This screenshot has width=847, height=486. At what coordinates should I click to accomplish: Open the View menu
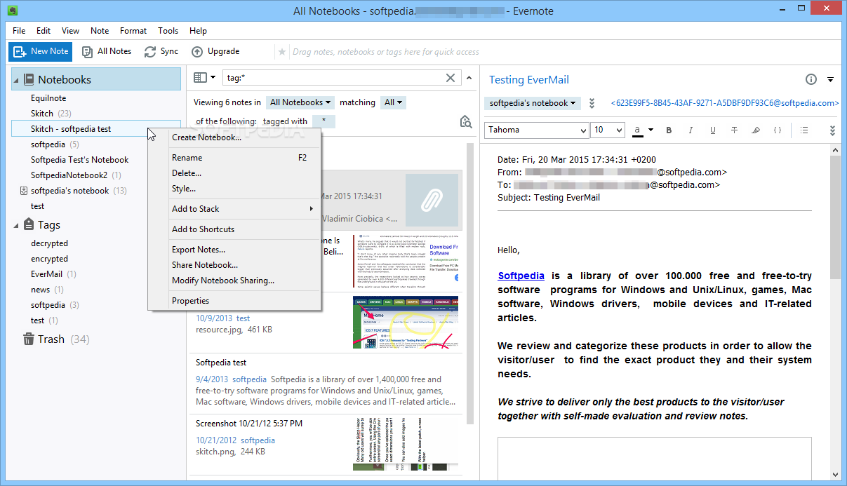[70, 31]
